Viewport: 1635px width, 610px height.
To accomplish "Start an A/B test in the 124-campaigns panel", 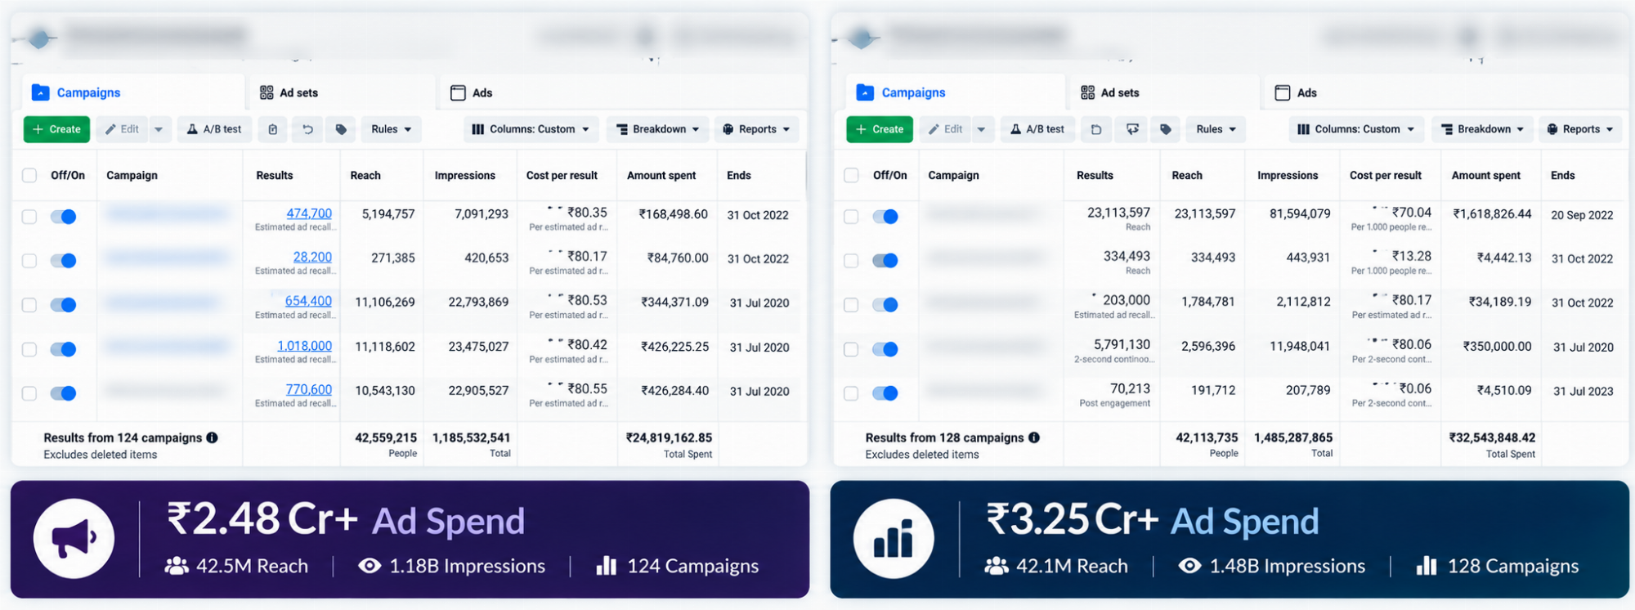I will tap(214, 129).
